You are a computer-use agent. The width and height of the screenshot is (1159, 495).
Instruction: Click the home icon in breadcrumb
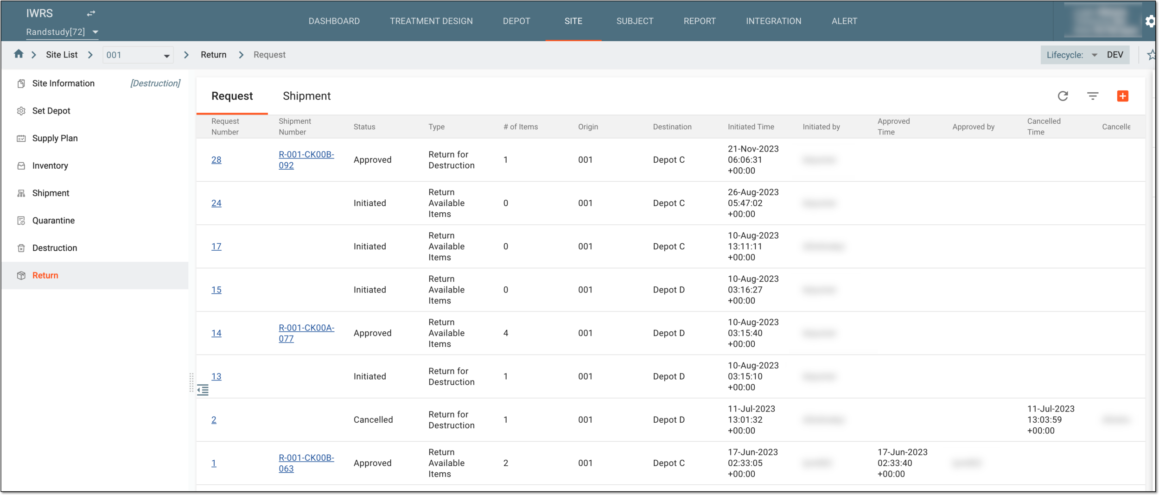[x=19, y=54]
